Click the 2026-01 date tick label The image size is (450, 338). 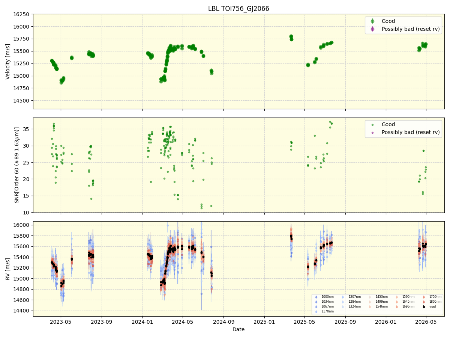386,322
